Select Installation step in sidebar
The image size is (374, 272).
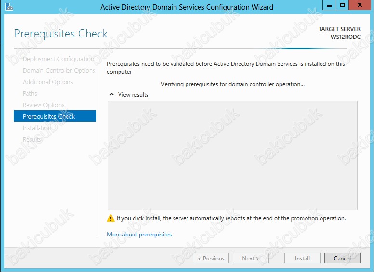point(37,128)
